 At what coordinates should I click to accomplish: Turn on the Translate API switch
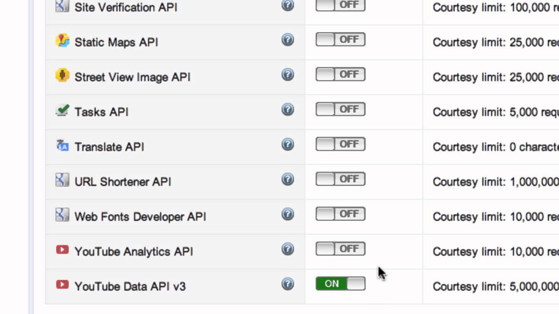click(340, 144)
